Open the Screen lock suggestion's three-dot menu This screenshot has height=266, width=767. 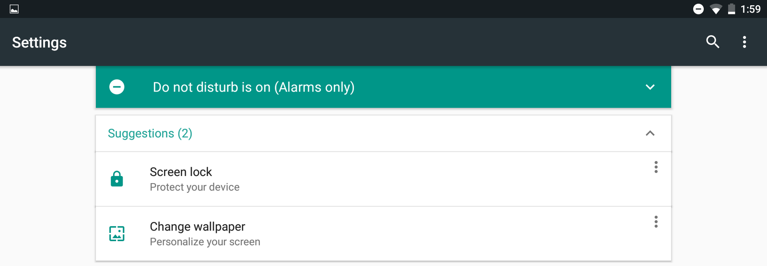click(x=656, y=167)
